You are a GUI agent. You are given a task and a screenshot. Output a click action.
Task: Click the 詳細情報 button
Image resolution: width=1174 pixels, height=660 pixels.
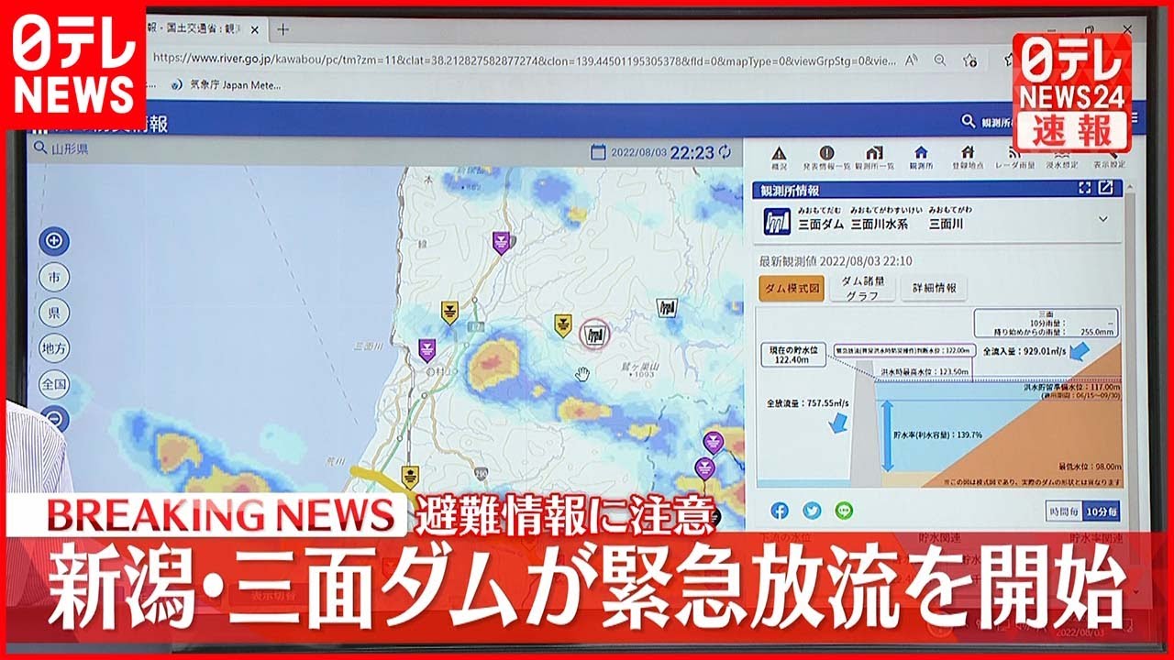click(934, 288)
